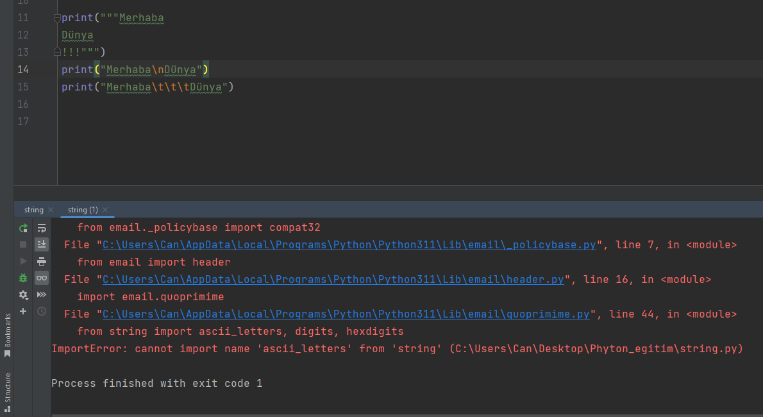This screenshot has height=417, width=763.
Task: Open the run settings gear dropdown
Action: (23, 295)
